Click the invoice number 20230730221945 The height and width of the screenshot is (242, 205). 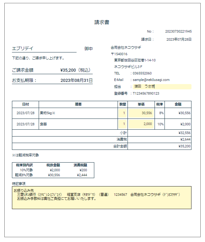(x=178, y=31)
